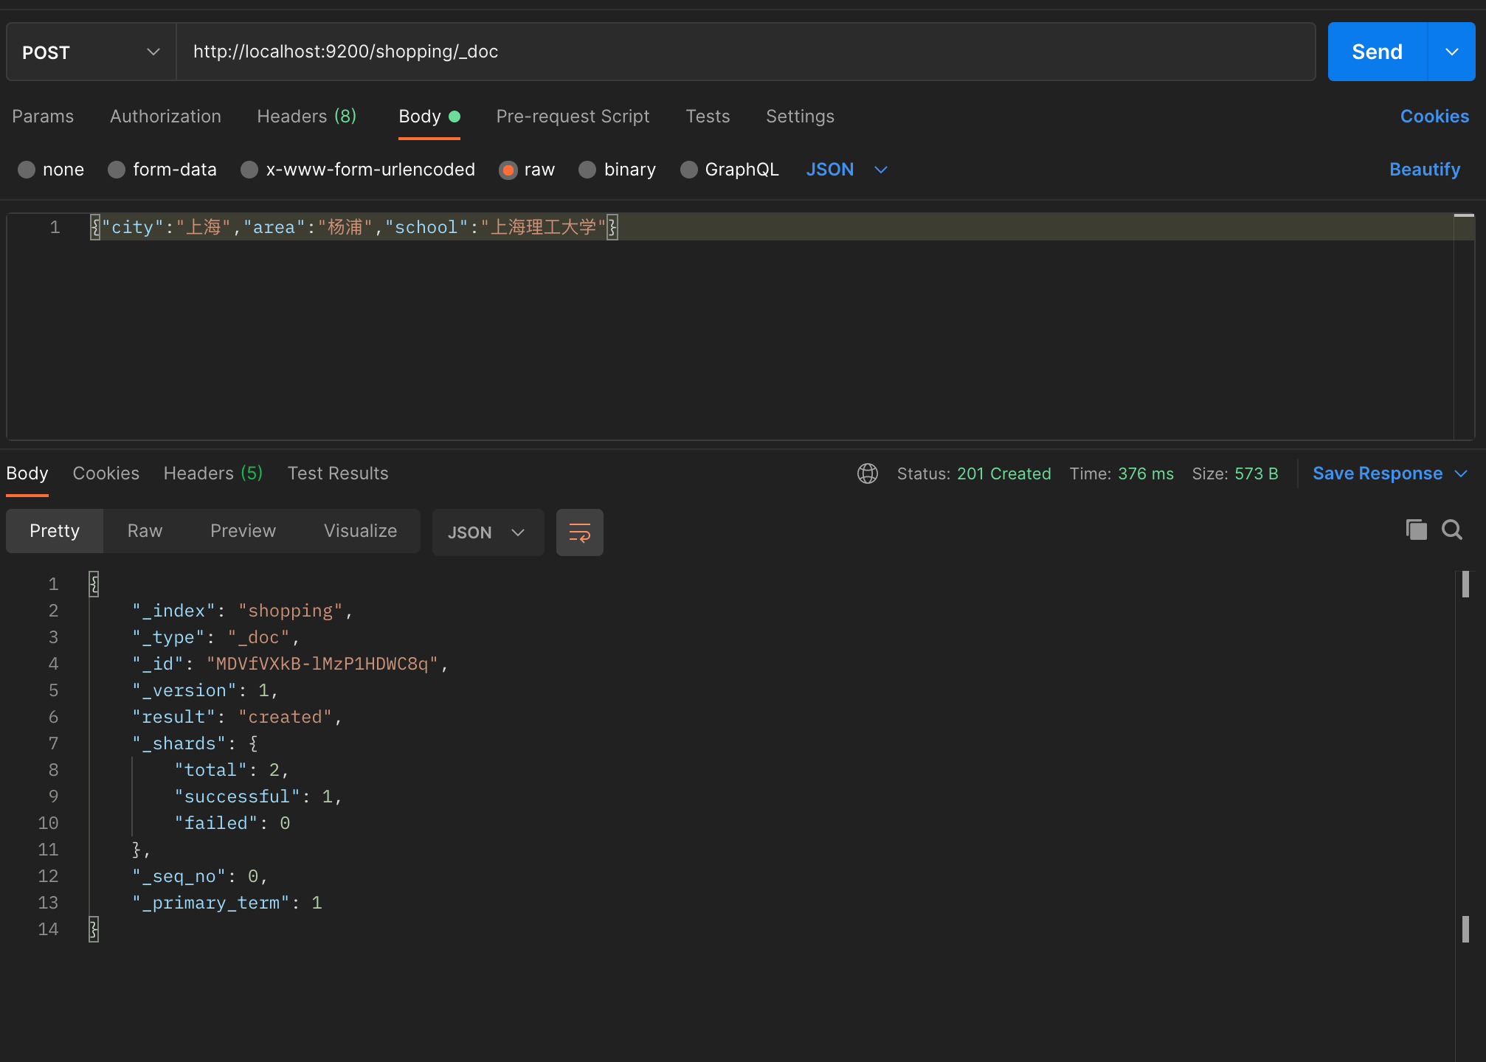Select the Pretty response view
The height and width of the screenshot is (1062, 1486).
point(55,531)
